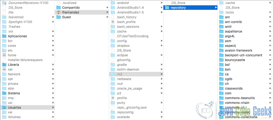
Task: Click the .gradle folder icon
Action: [113, 65]
